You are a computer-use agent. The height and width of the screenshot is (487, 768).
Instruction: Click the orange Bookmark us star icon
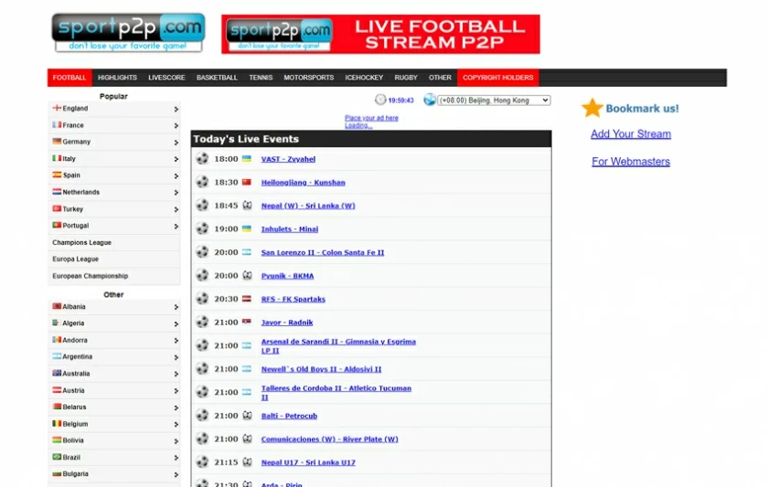[x=592, y=108]
